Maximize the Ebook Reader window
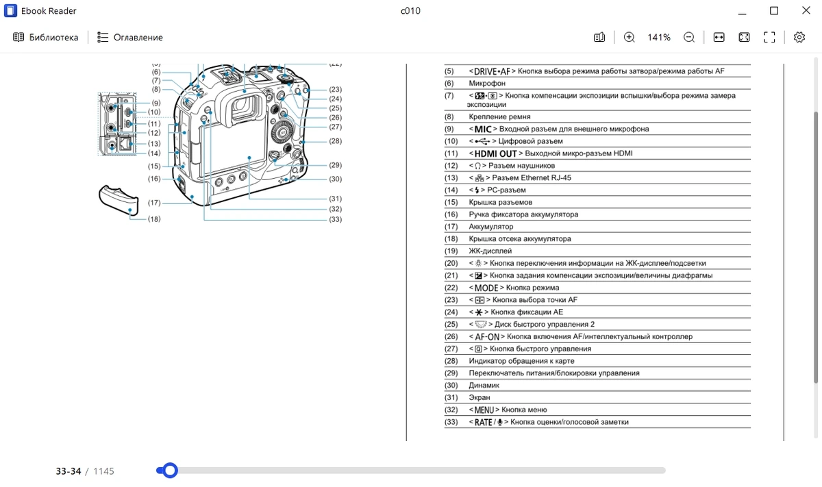822x487 pixels. pos(774,11)
